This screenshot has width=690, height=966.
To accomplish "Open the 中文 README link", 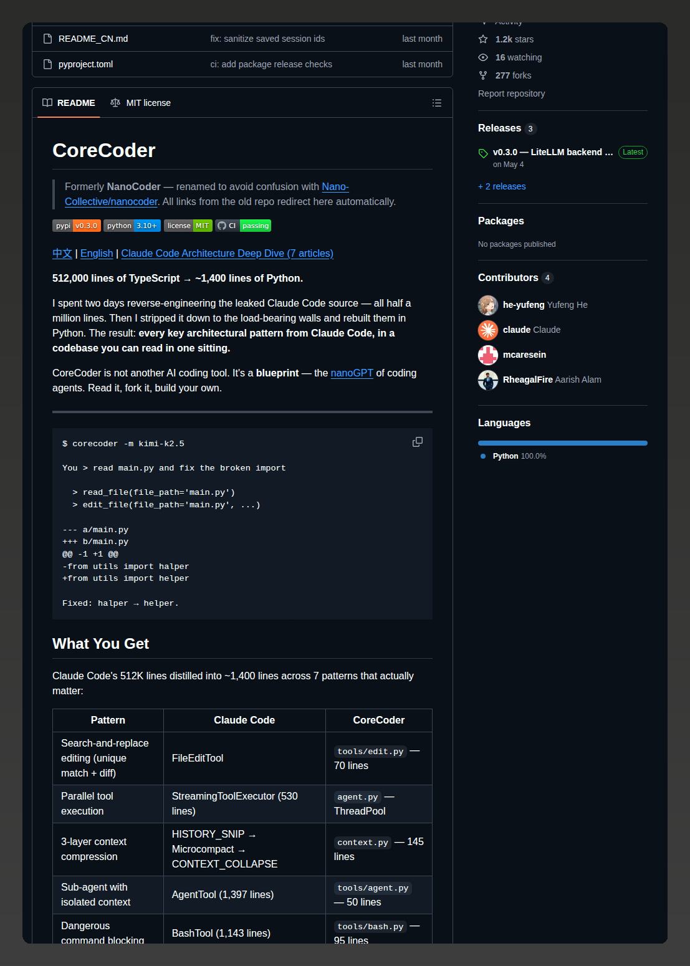I will 62,253.
